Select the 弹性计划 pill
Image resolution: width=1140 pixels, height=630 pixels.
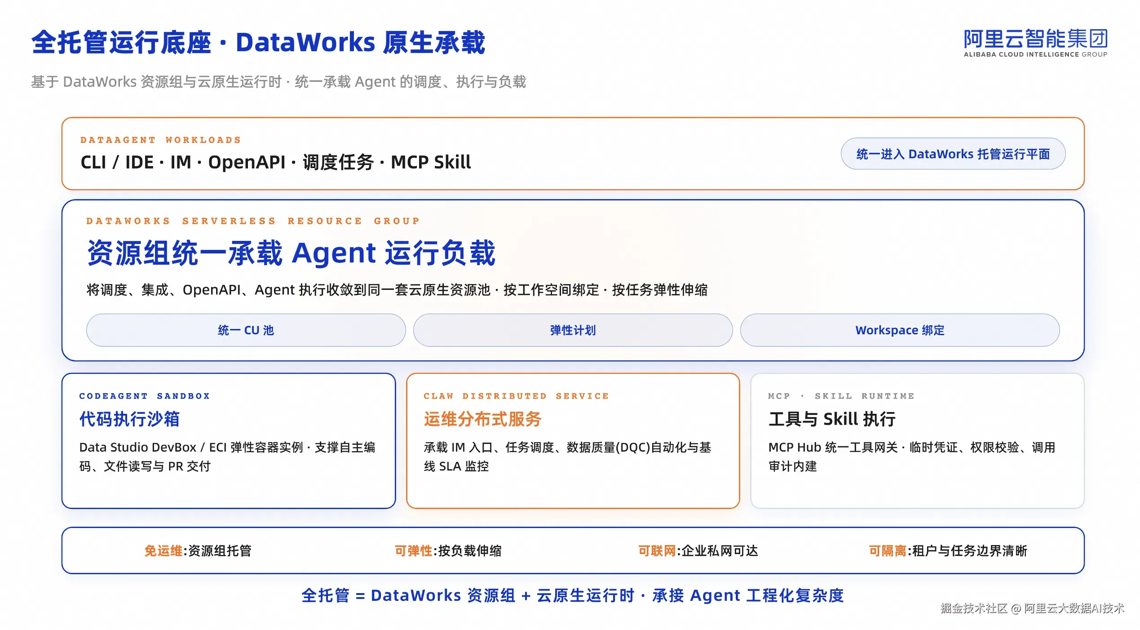coord(573,330)
